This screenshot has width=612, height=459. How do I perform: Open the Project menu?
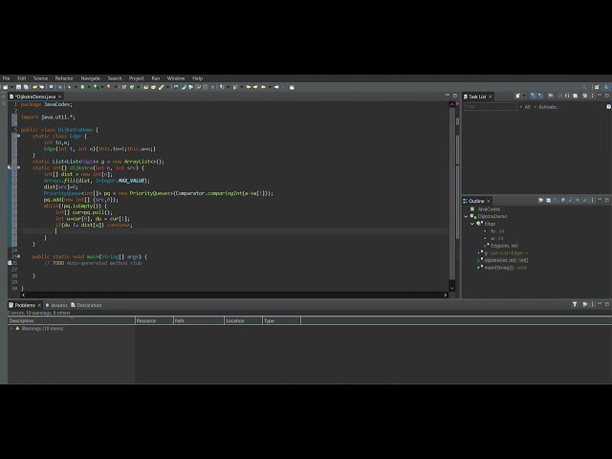coord(137,78)
